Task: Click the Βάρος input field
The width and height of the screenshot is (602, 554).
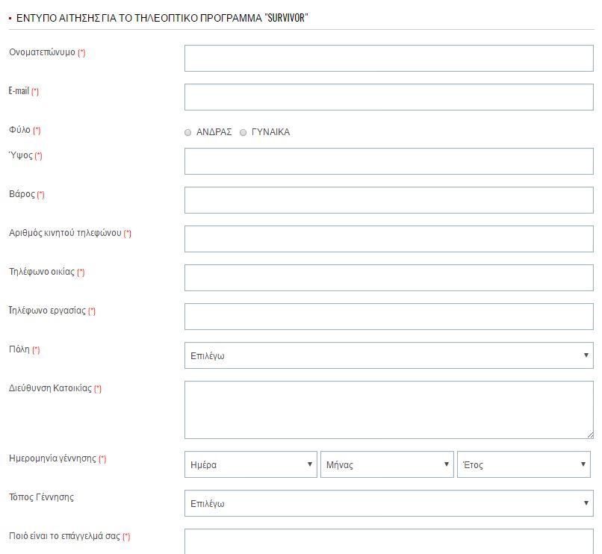Action: [388, 200]
